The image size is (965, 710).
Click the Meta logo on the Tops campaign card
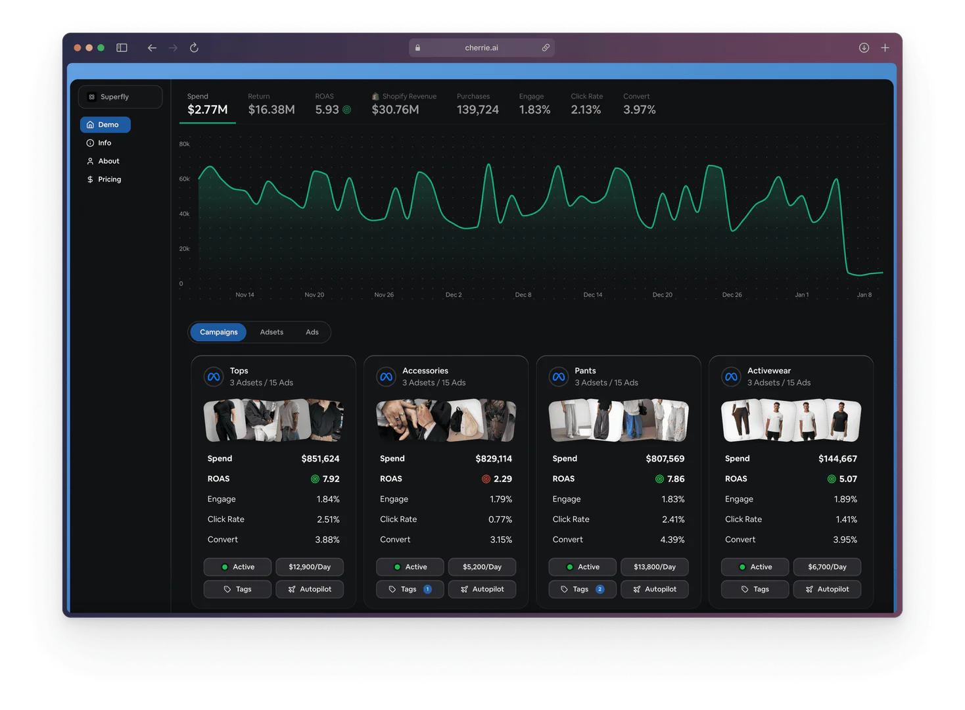[213, 376]
